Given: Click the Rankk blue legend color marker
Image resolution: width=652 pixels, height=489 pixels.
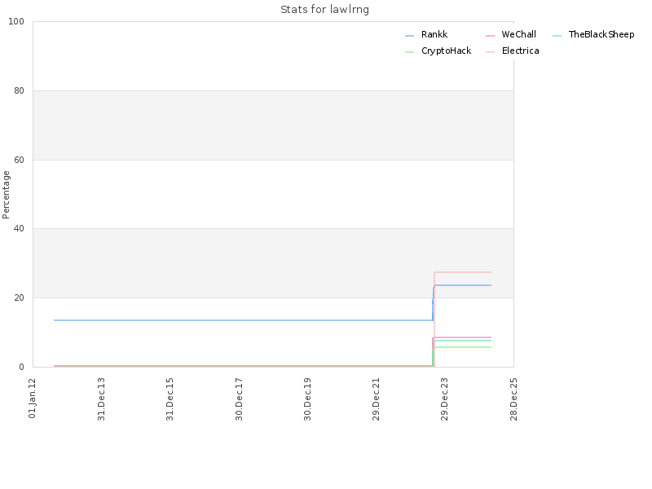Looking at the screenshot, I should tap(410, 36).
